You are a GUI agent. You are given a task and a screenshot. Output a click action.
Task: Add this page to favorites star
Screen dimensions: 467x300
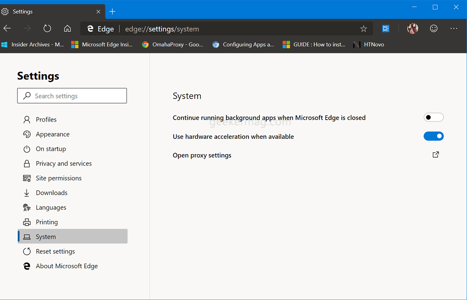click(x=363, y=29)
